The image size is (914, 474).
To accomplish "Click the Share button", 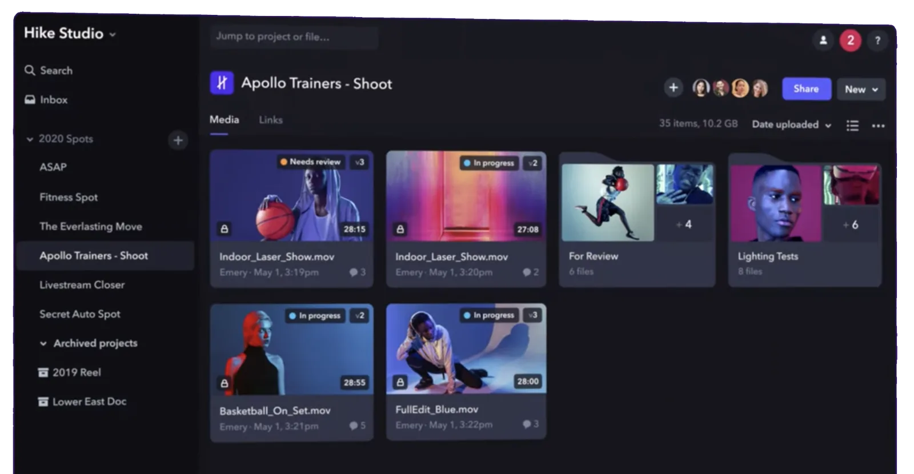I will 806,89.
